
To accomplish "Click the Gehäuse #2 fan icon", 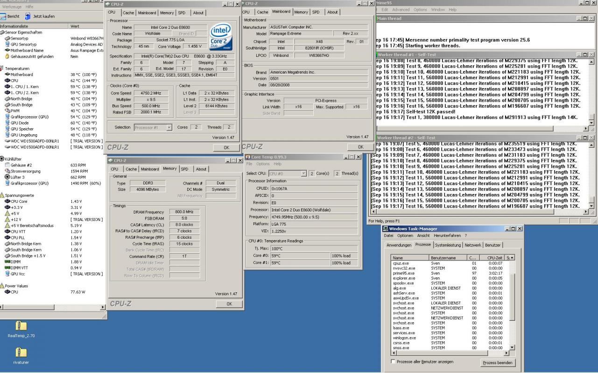I will (x=7, y=165).
